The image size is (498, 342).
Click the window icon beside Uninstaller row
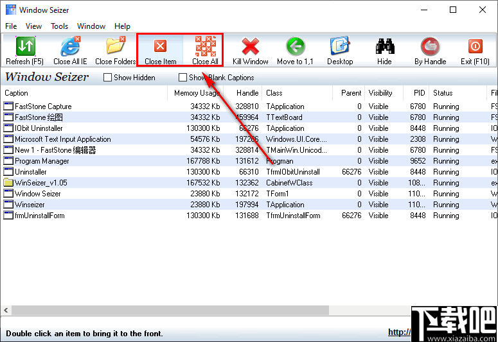[8, 171]
